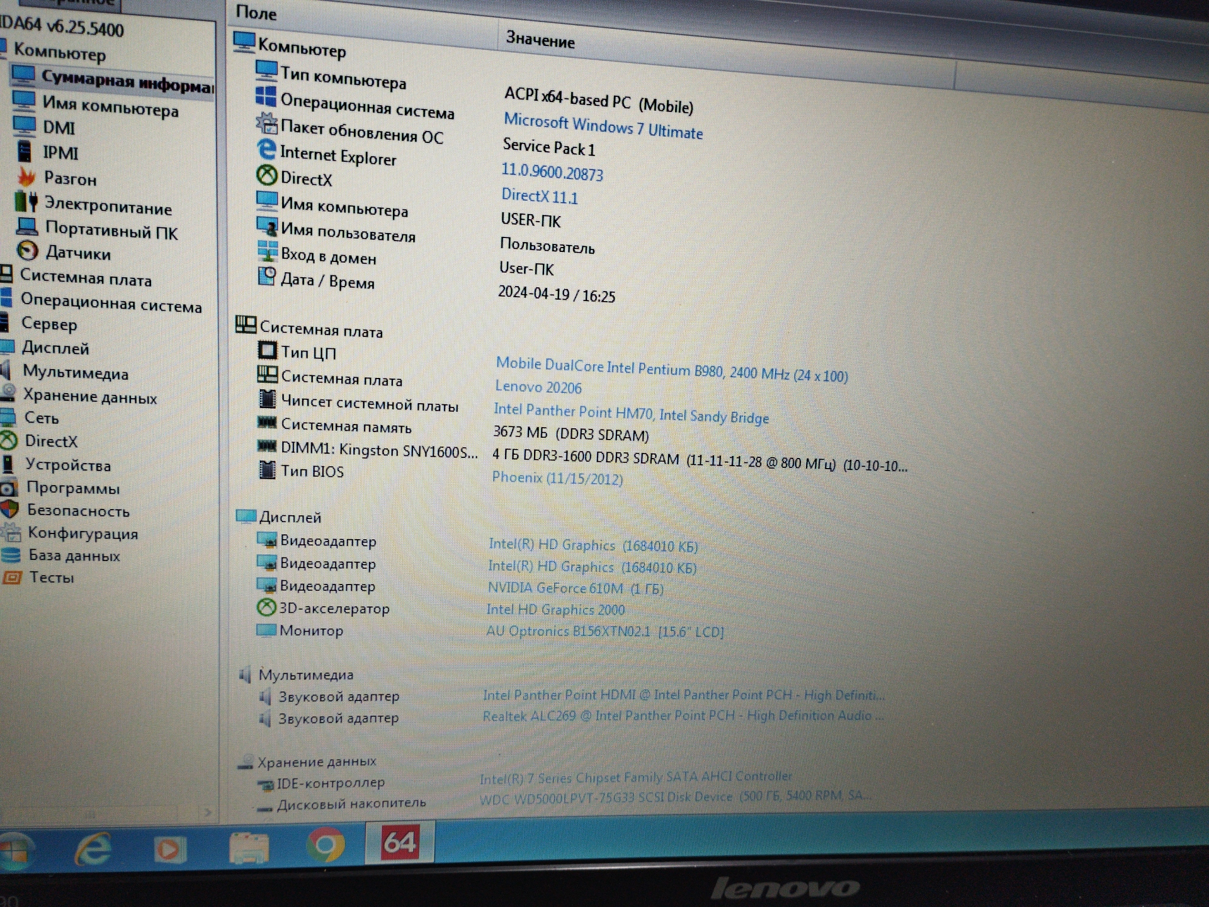Select the Вход в домен row icon
Viewport: 1209px width, 907px height.
tap(268, 251)
